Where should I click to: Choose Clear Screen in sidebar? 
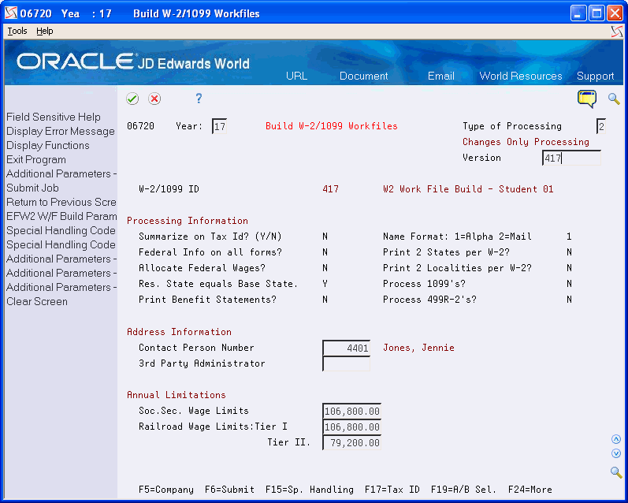point(37,301)
